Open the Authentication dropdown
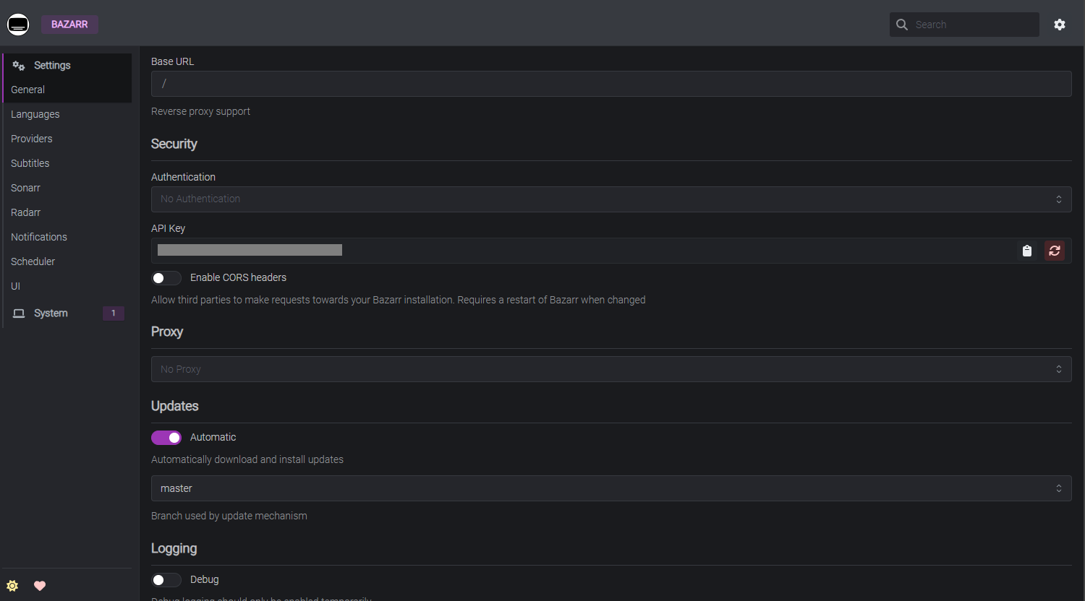This screenshot has height=601, width=1085. click(610, 199)
